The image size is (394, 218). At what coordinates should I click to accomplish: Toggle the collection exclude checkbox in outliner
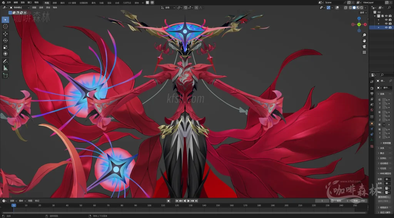pos(383,16)
